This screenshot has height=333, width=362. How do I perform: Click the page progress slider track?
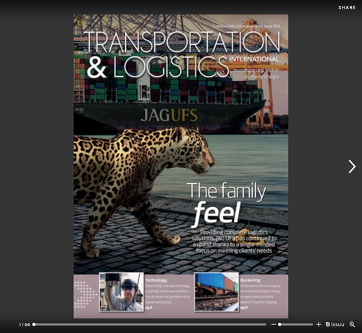coord(150,324)
